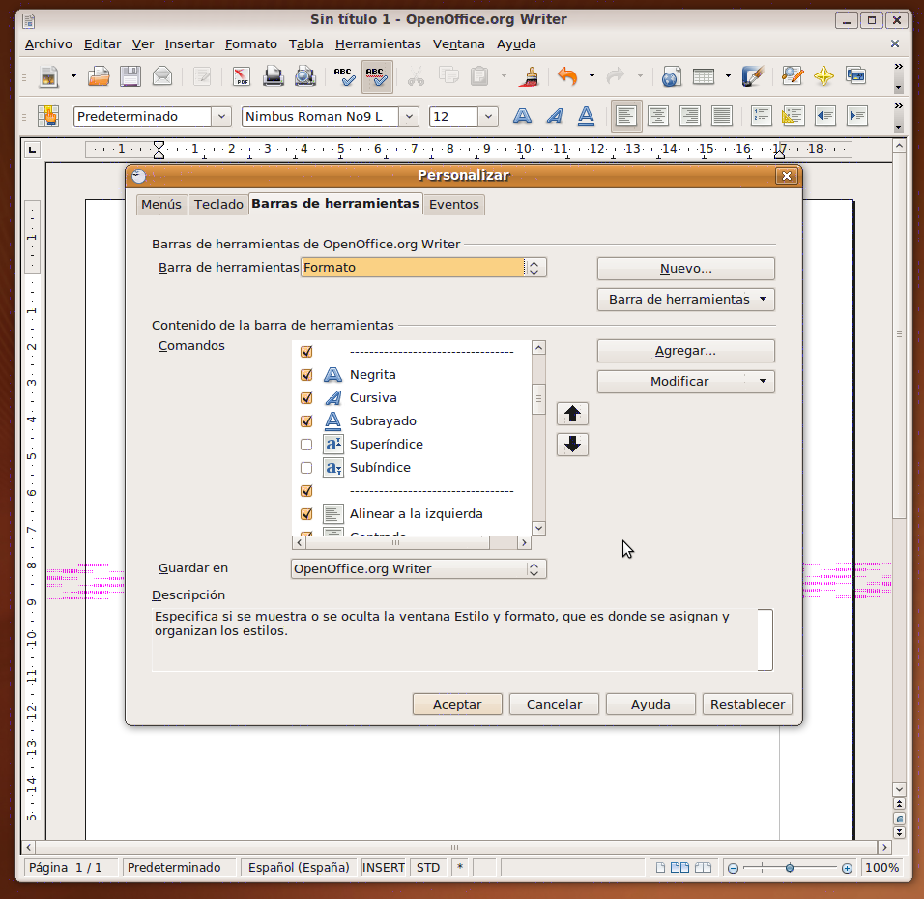Open the Herramientas menu

coord(378,44)
